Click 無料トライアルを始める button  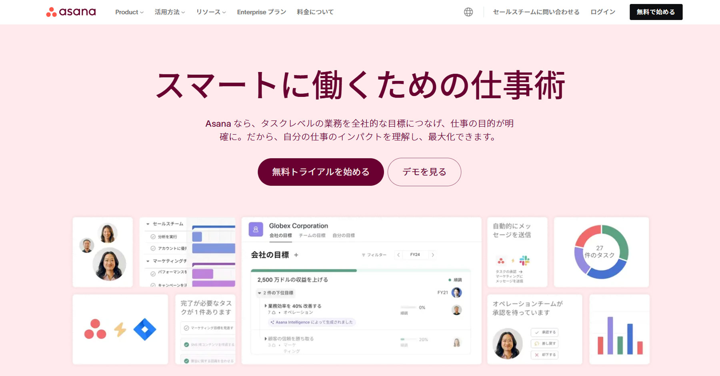pyautogui.click(x=321, y=172)
